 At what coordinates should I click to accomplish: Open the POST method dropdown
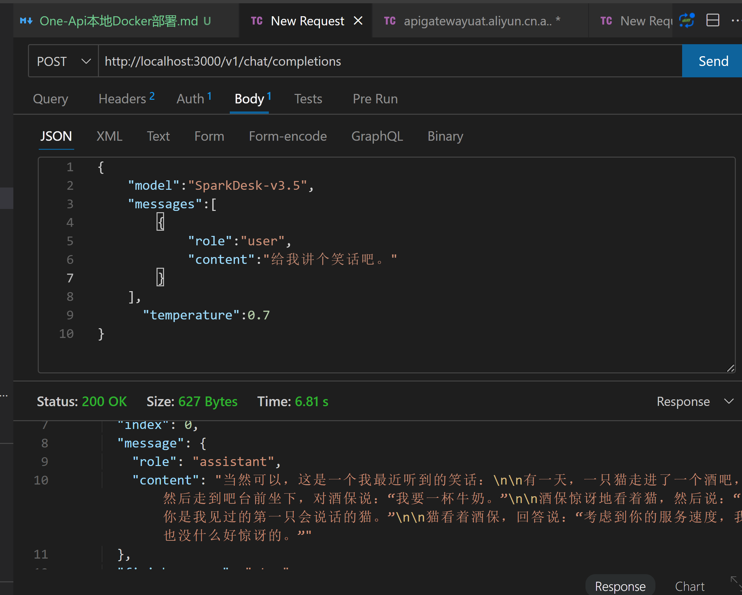click(64, 61)
